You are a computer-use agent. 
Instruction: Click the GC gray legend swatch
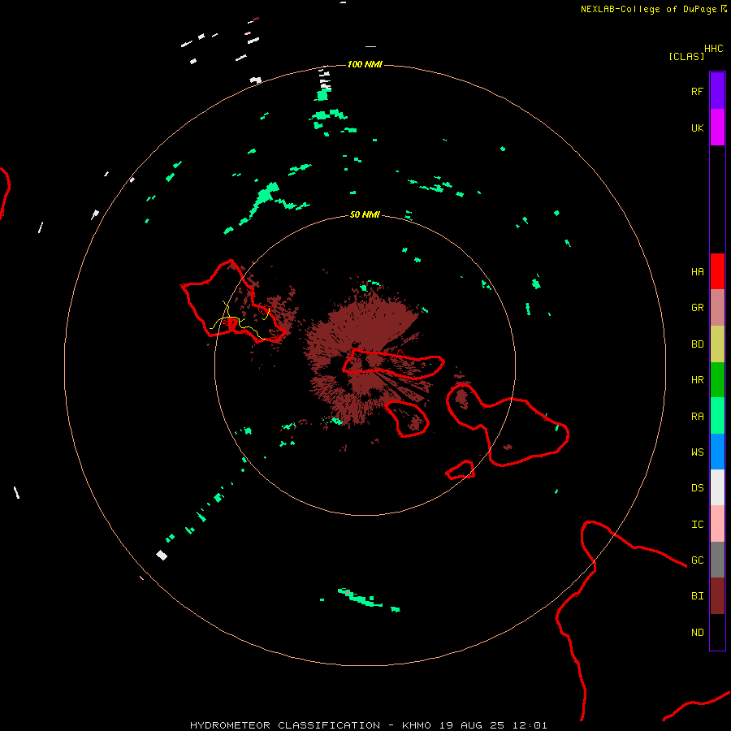click(x=717, y=560)
